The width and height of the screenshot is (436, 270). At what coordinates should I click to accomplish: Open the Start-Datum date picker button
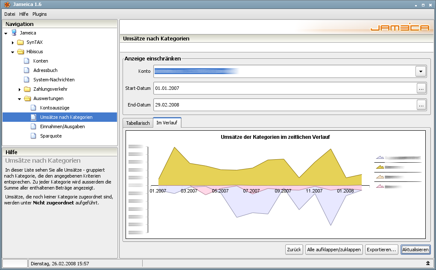coord(421,89)
